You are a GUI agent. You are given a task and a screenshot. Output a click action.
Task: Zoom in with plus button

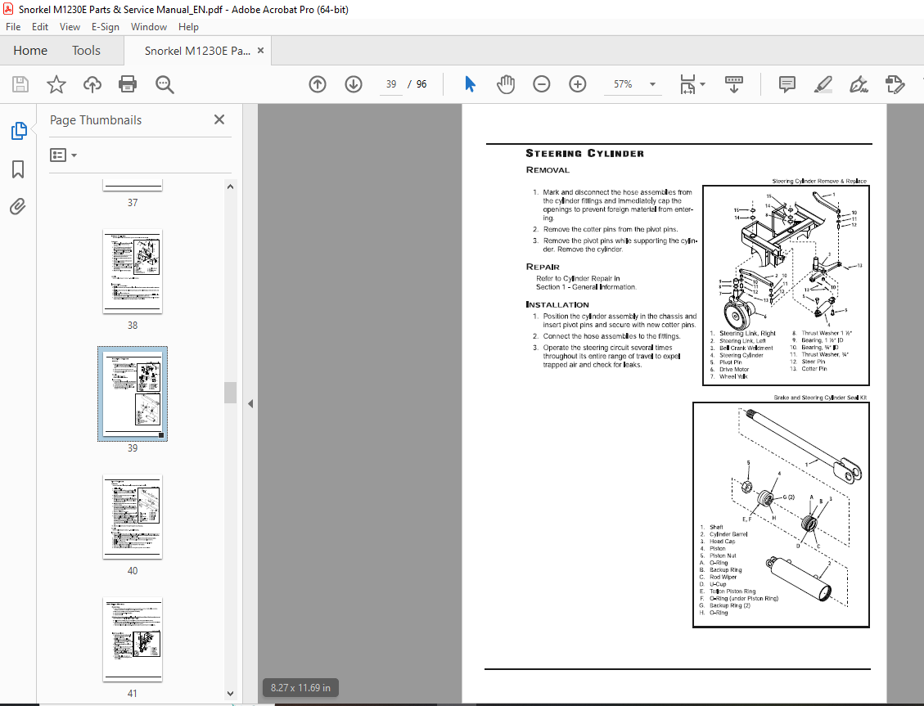point(578,84)
